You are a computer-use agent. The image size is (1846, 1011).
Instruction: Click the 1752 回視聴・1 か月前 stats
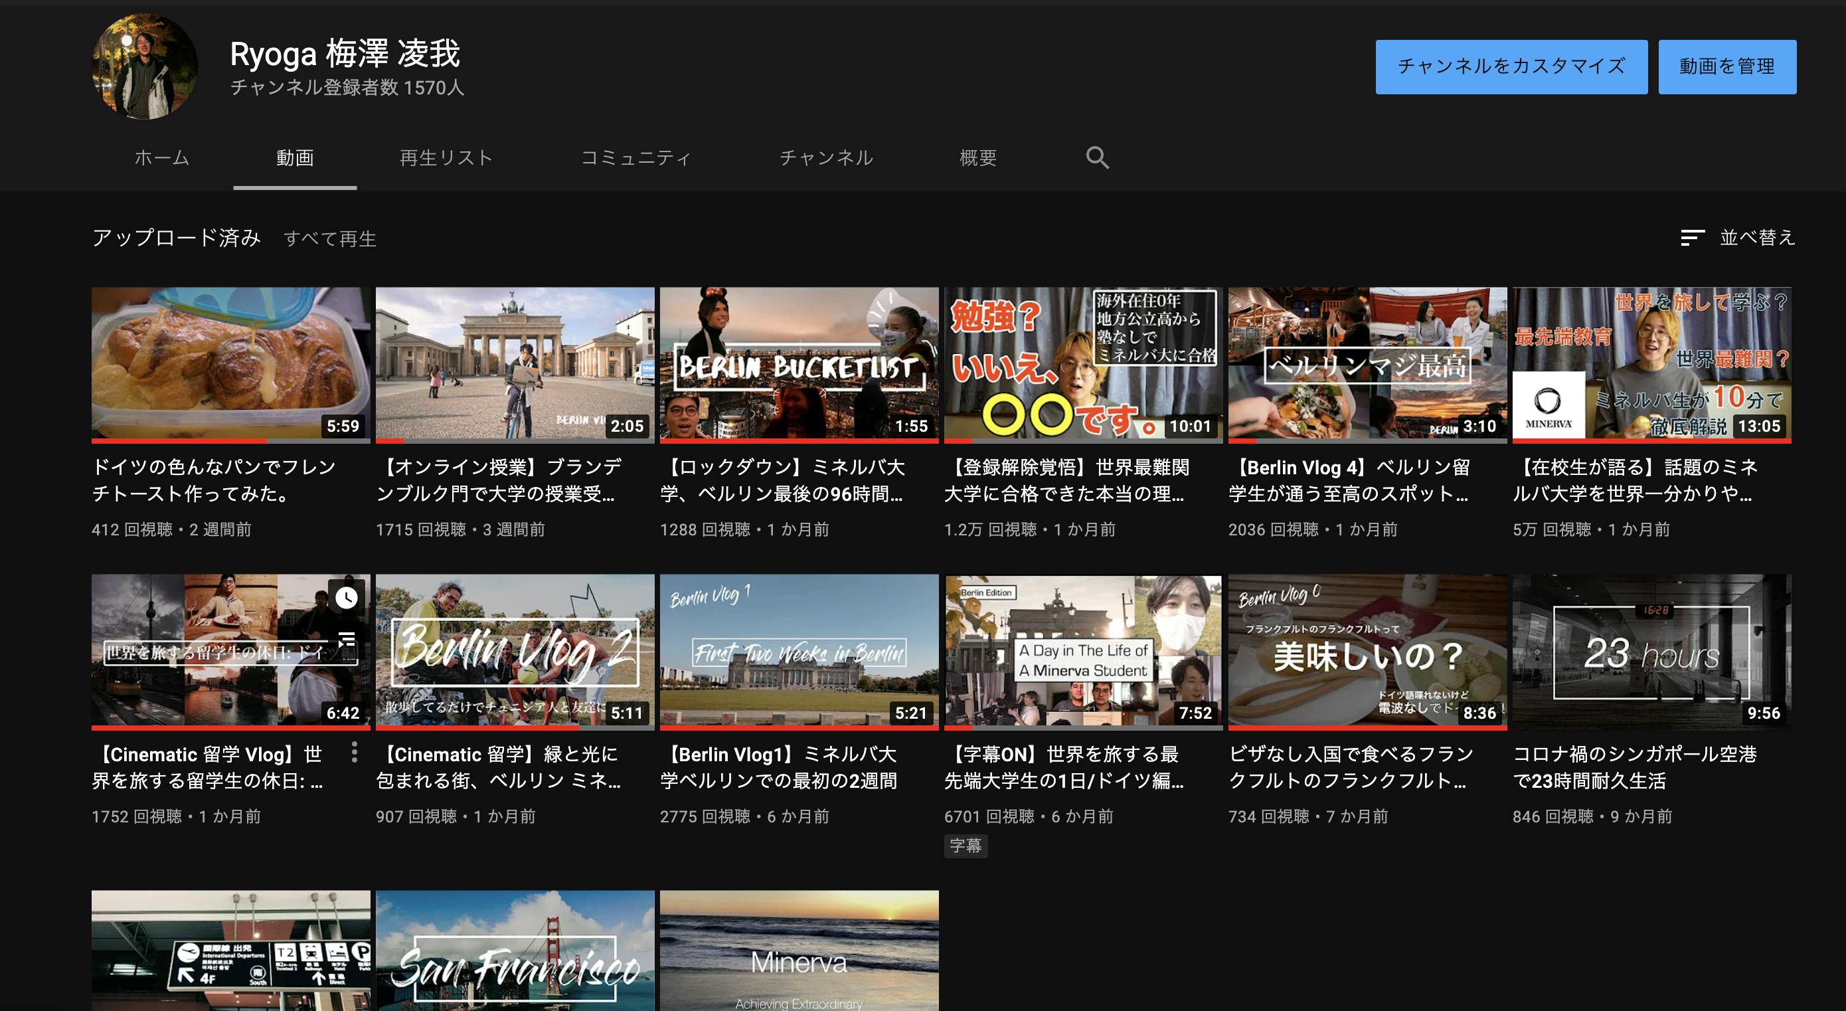pyautogui.click(x=176, y=816)
